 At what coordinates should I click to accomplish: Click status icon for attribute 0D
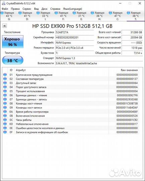coord(5,124)
